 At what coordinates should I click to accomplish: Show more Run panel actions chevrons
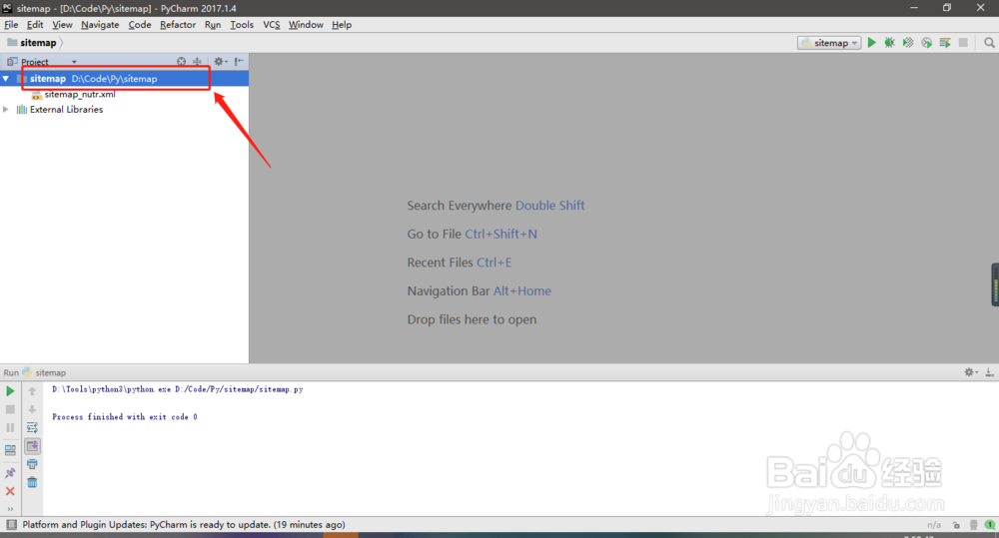(x=10, y=509)
